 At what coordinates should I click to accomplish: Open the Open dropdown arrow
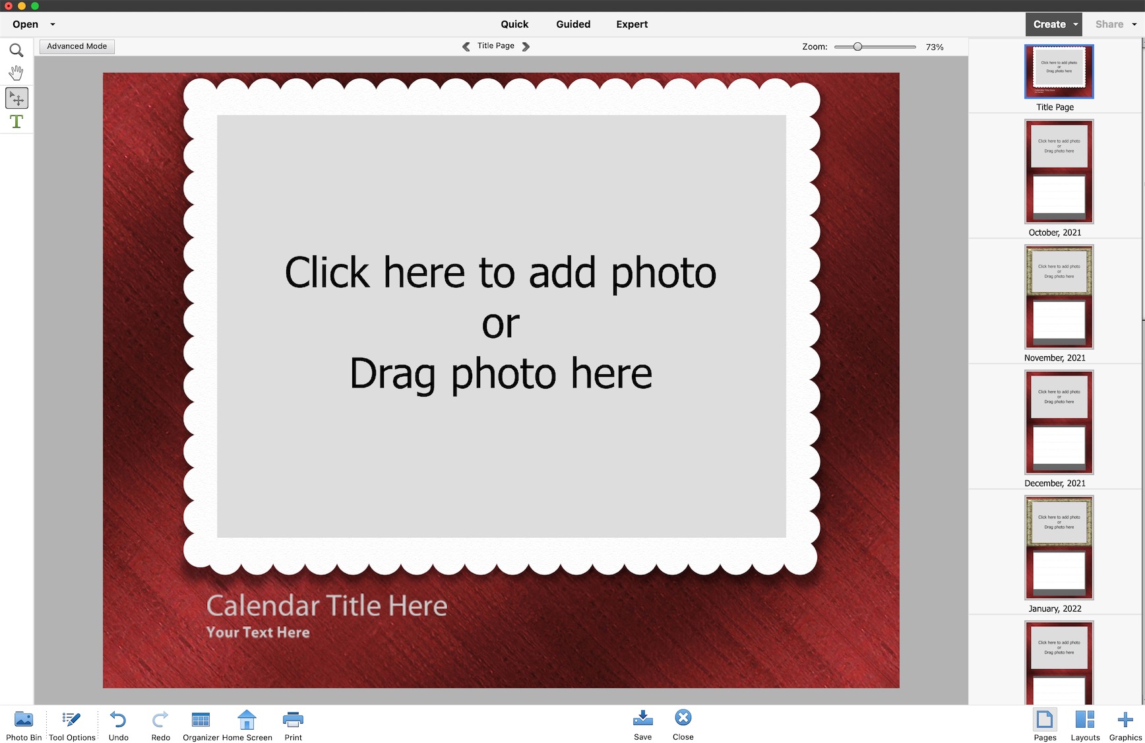pos(53,24)
